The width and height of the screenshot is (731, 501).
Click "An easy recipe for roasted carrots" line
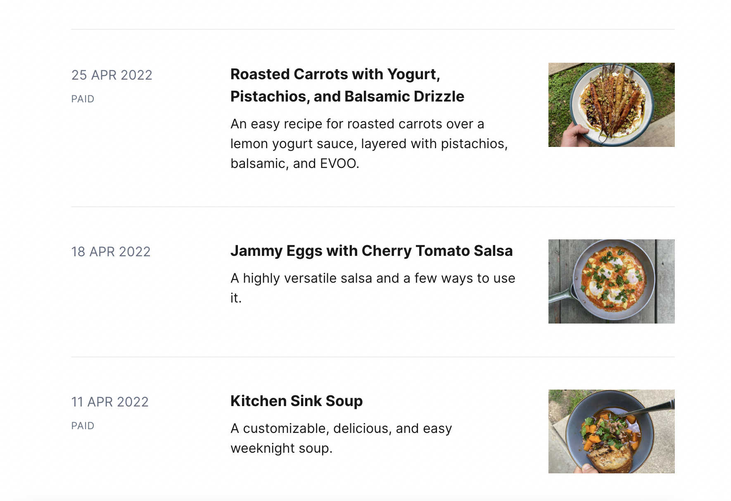coord(357,124)
